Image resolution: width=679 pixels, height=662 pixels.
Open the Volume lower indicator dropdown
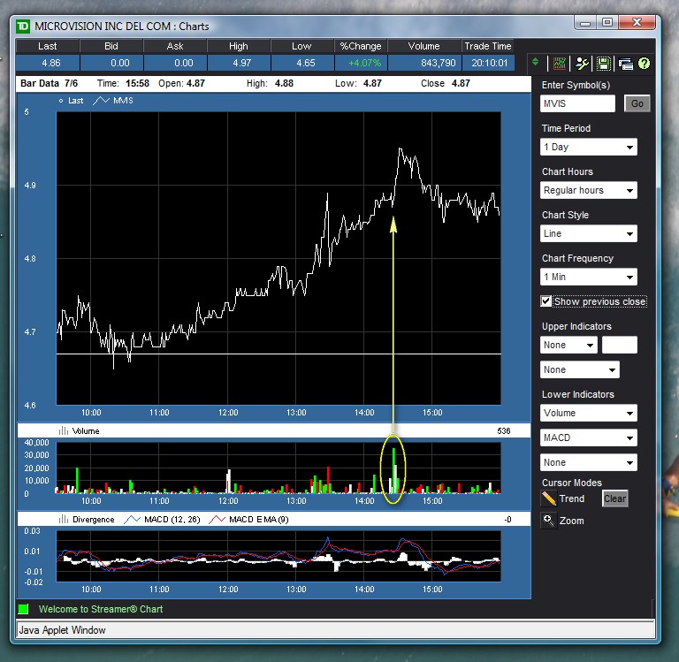(x=589, y=413)
